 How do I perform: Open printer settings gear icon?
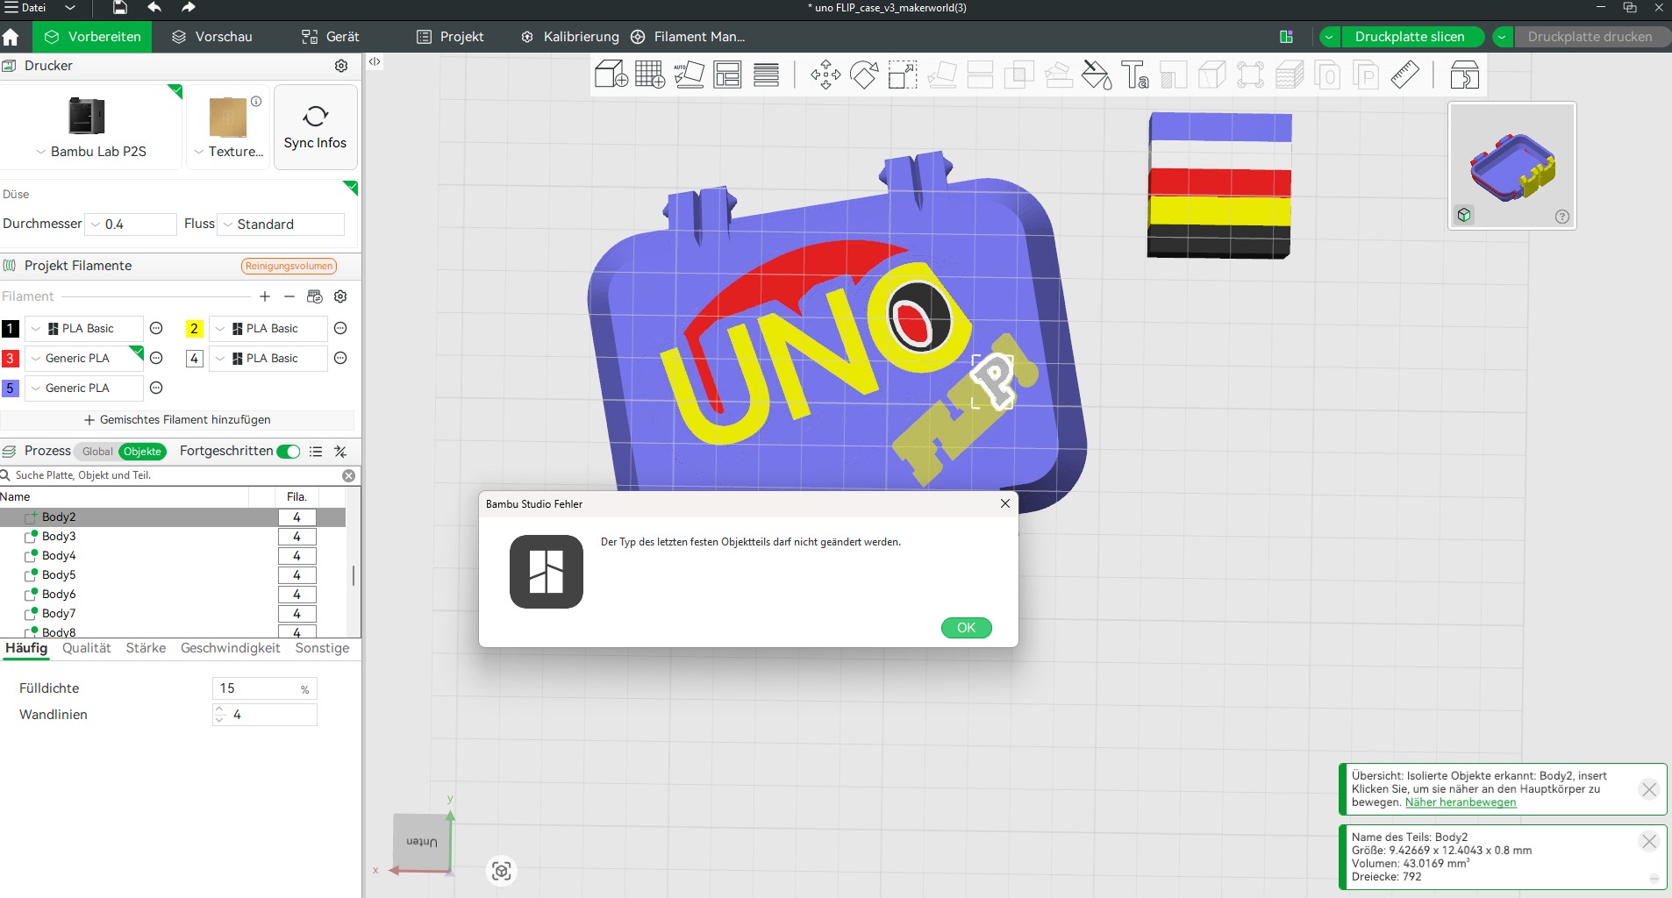click(x=341, y=66)
